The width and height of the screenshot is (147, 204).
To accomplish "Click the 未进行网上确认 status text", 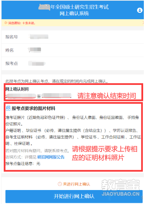I will 76,184.
